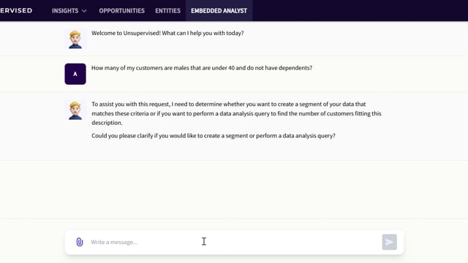The height and width of the screenshot is (263, 468).
Task: Click the analyst avatar beside the welcome message
Action: 75,39
